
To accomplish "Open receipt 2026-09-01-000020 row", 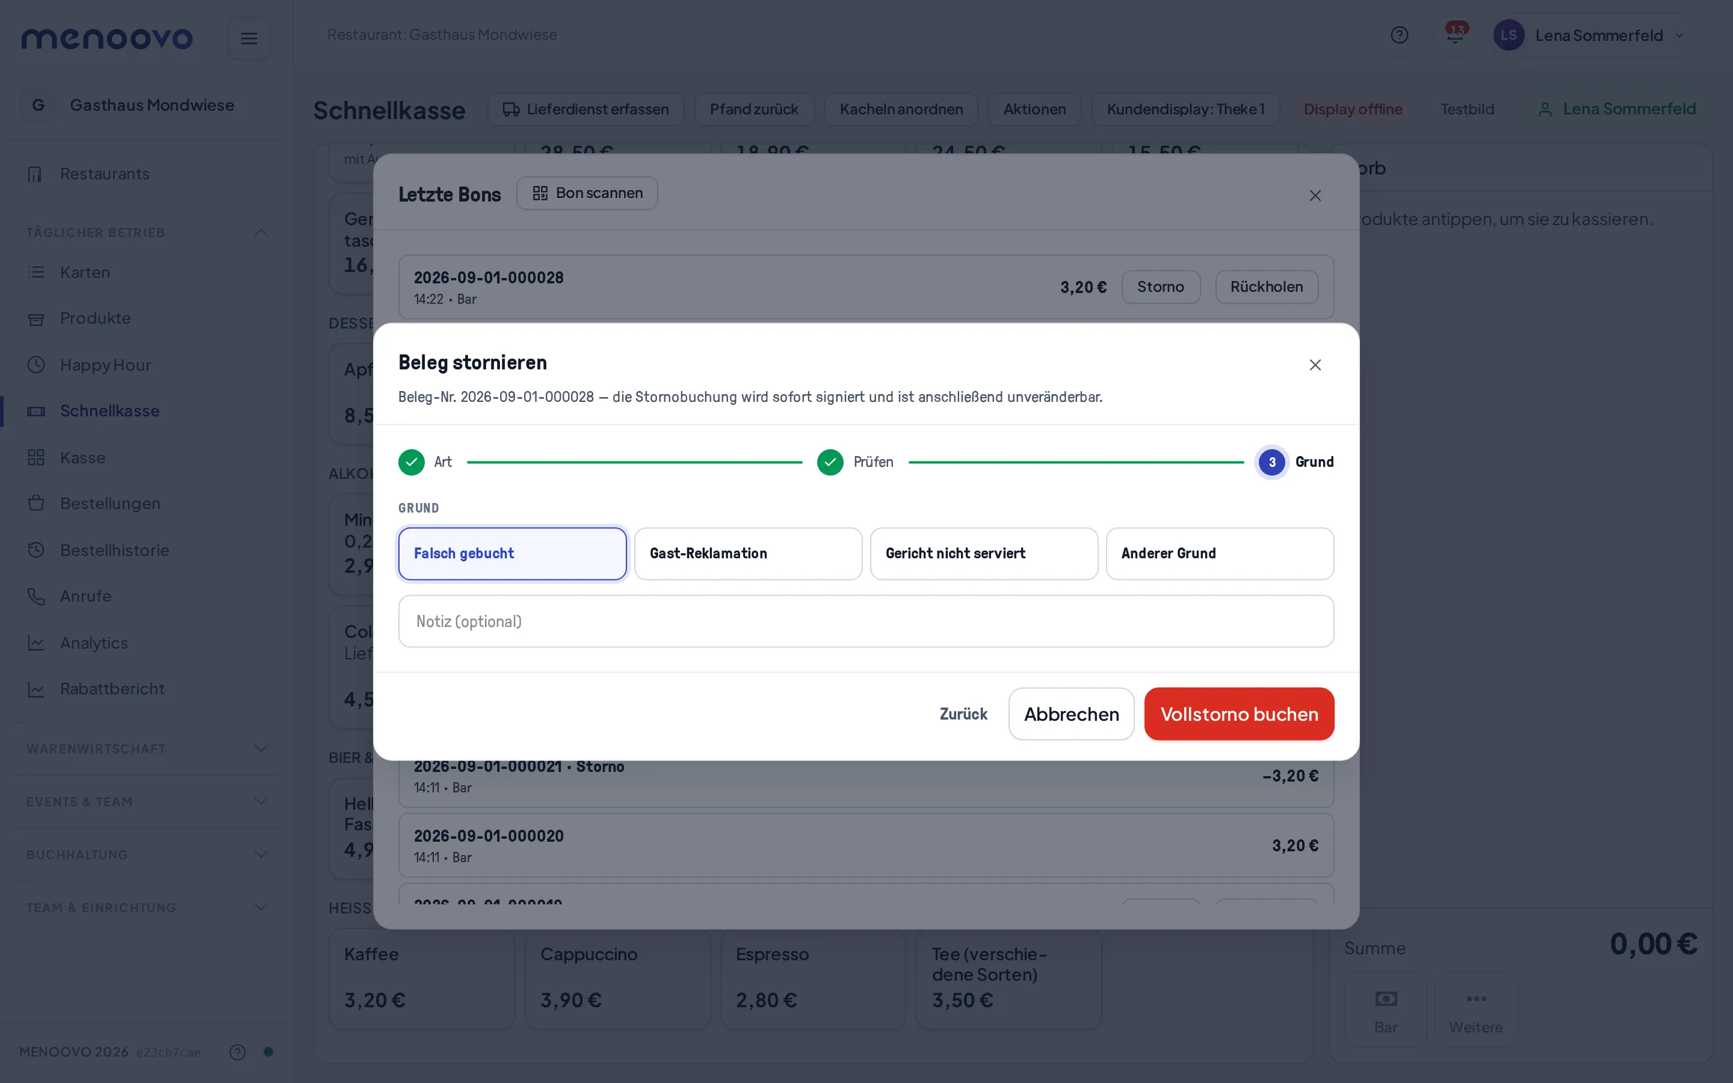I will coord(866,845).
